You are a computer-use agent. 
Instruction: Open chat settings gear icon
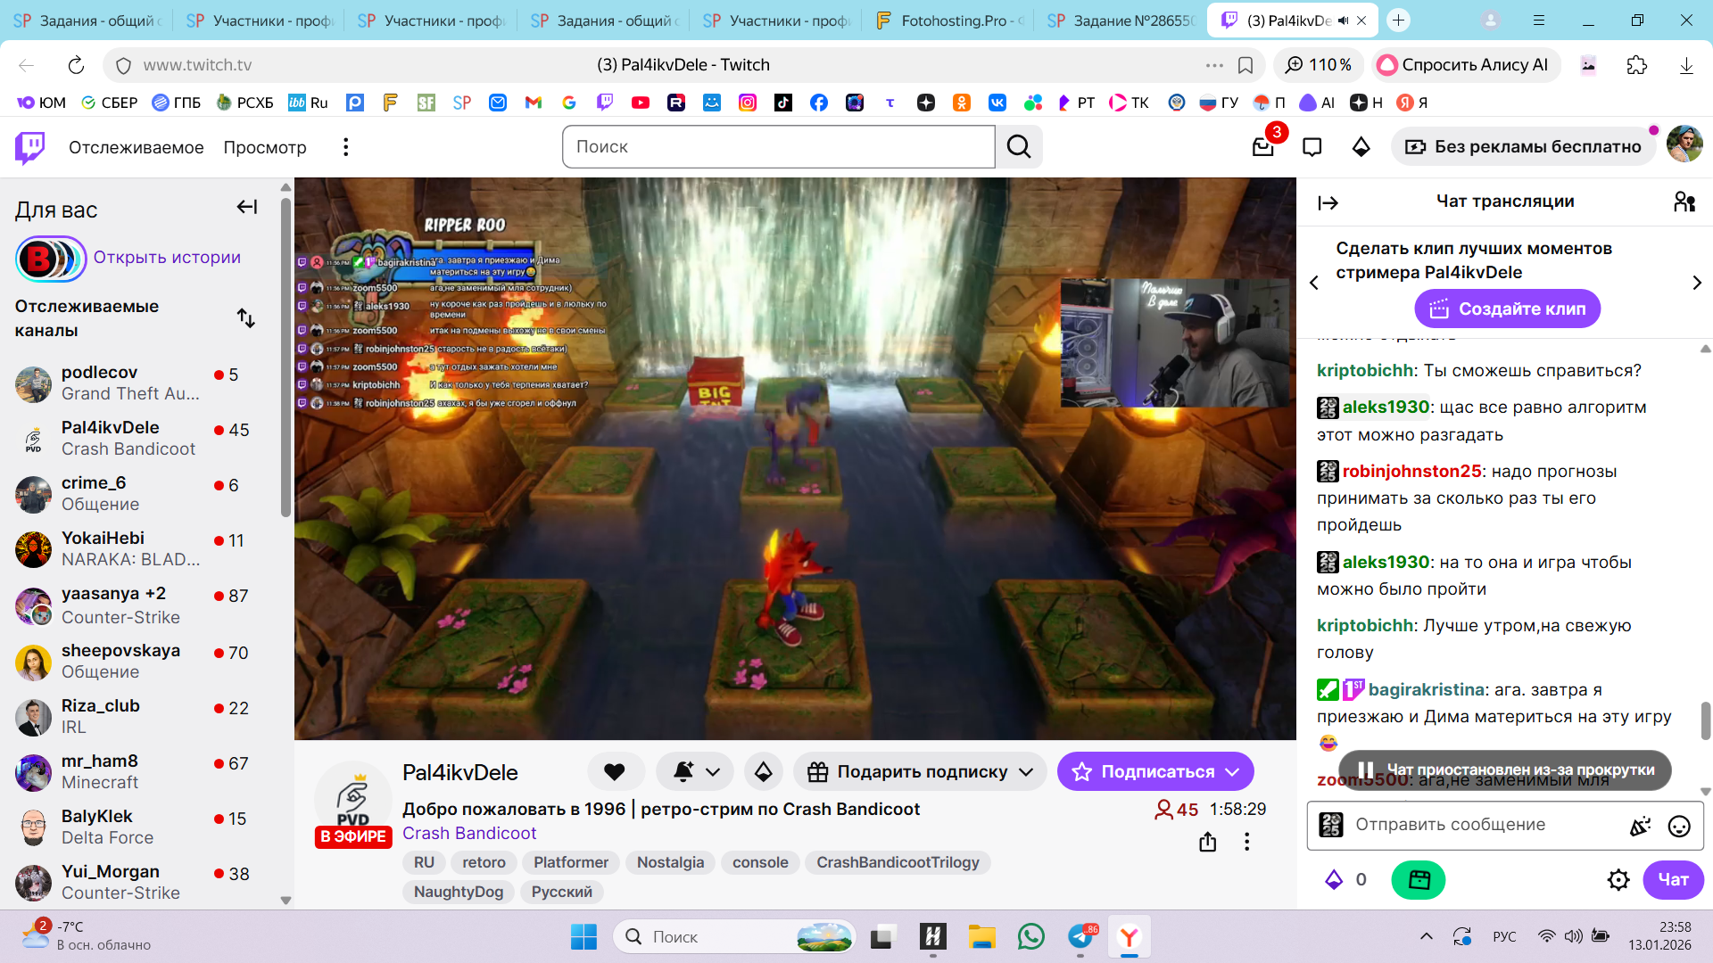1618,880
